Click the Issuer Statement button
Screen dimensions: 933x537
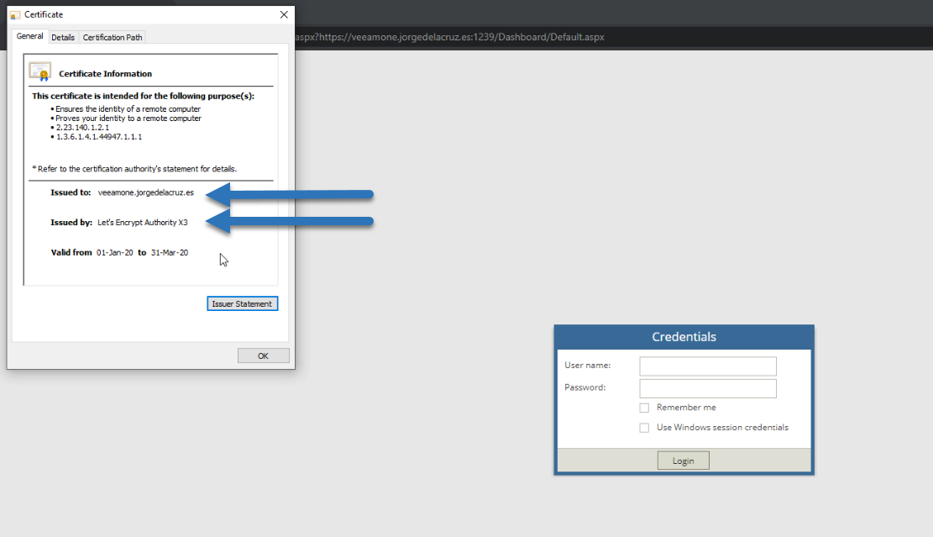(242, 303)
